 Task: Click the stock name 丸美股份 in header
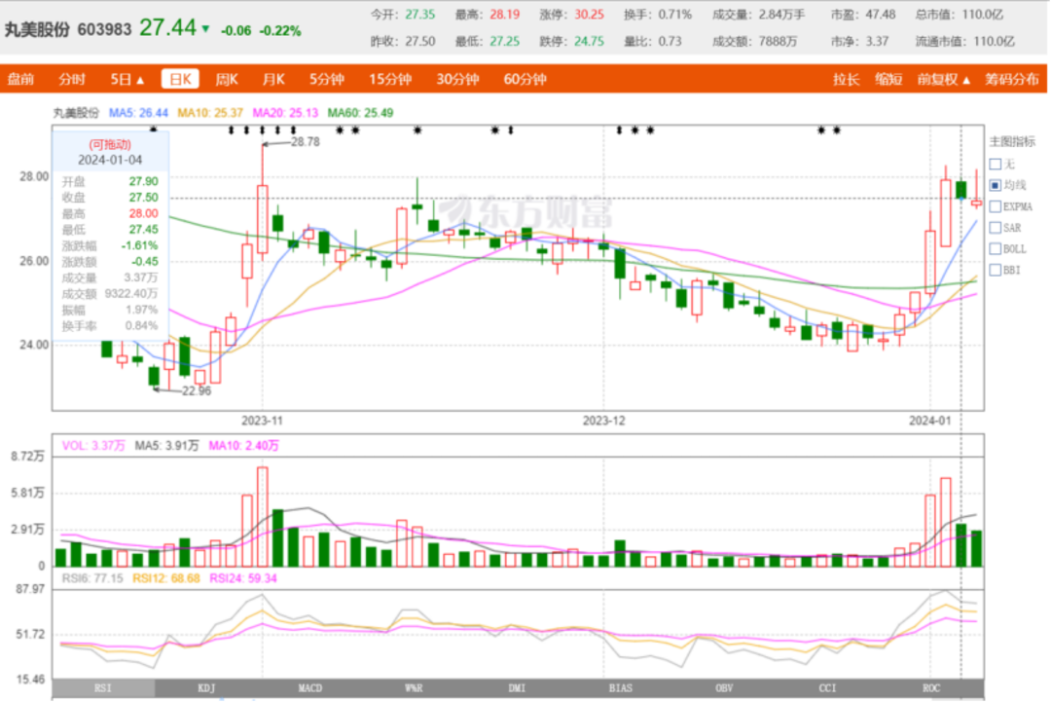(37, 30)
